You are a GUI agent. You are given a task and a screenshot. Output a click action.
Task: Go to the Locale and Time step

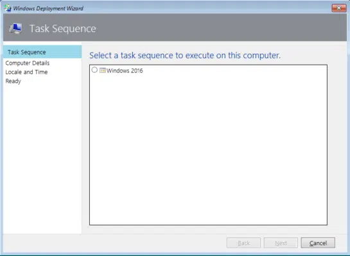click(x=26, y=72)
